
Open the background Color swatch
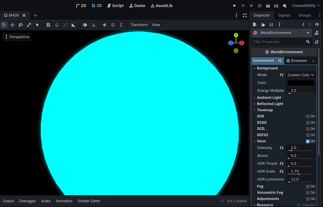[x=301, y=83]
